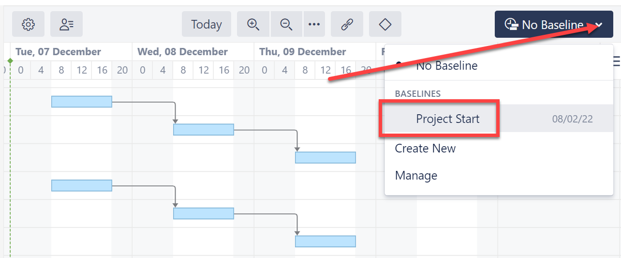The height and width of the screenshot is (258, 621).
Task: Choose the Project Start baseline
Action: click(x=448, y=119)
